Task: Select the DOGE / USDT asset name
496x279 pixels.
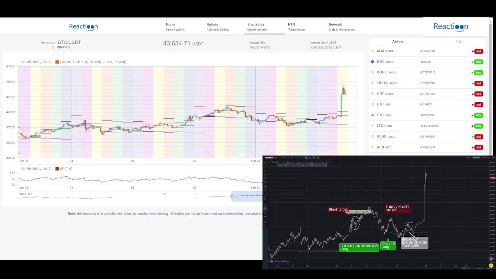Action: pos(386,72)
